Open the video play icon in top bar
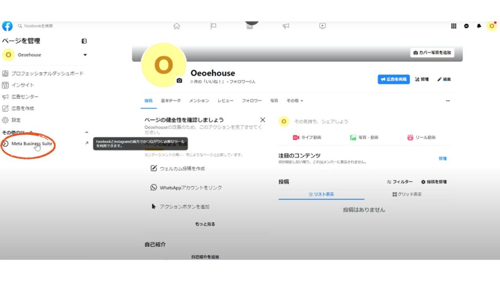Screen dimensions: 500x281 point(322,26)
